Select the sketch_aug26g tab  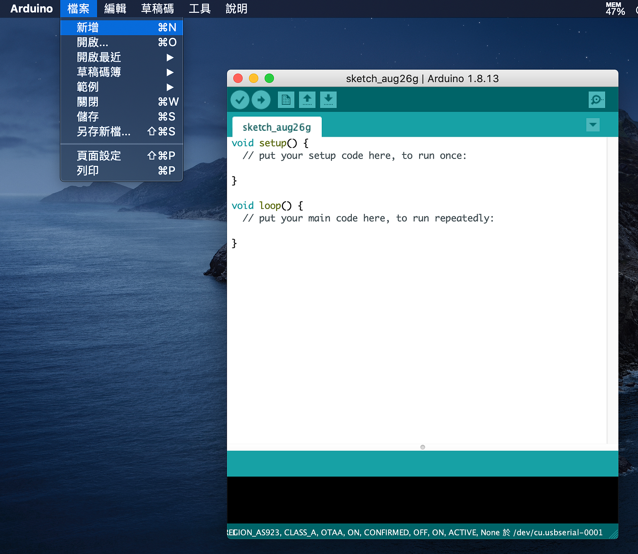[276, 127]
